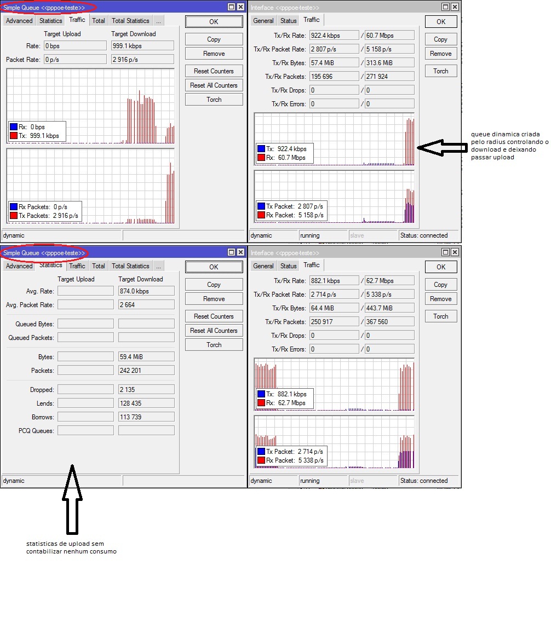551x617 pixels.
Task: Click Copy in Interface window with 882.1 kbps rate
Action: (441, 285)
